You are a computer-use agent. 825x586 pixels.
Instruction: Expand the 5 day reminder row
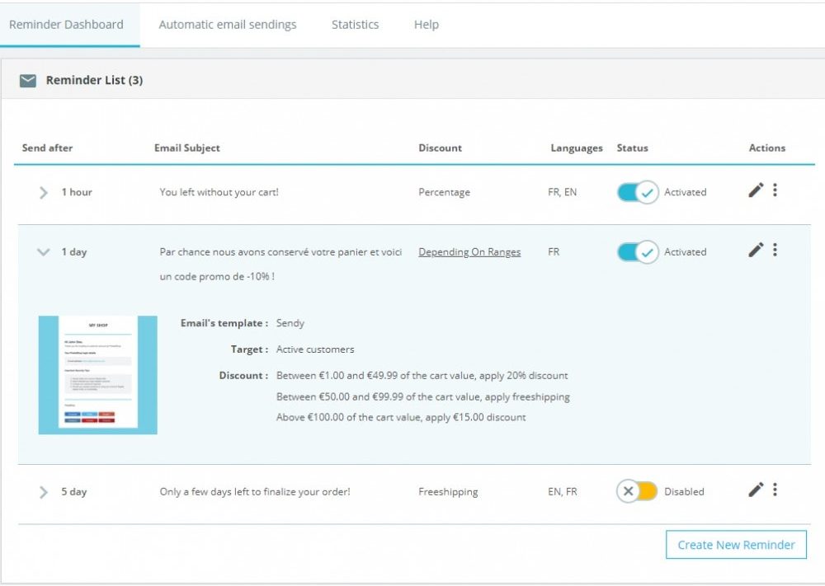[x=44, y=492]
